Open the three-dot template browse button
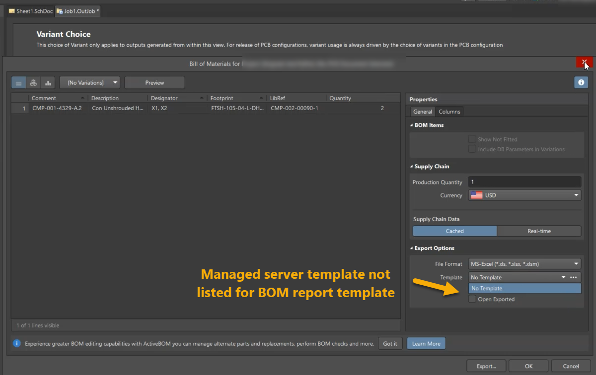596x375 pixels. [573, 277]
